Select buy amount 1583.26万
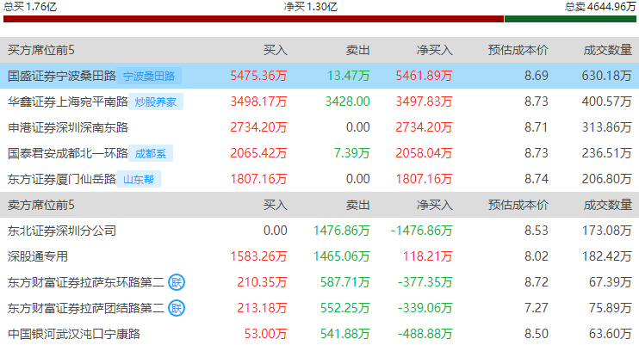The width and height of the screenshot is (639, 345). (x=258, y=256)
